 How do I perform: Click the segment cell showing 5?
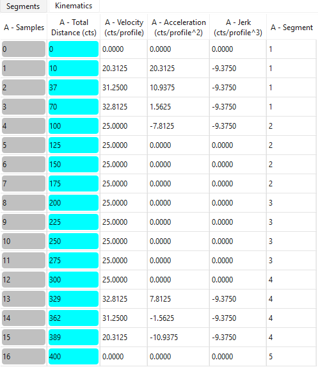[292, 357]
